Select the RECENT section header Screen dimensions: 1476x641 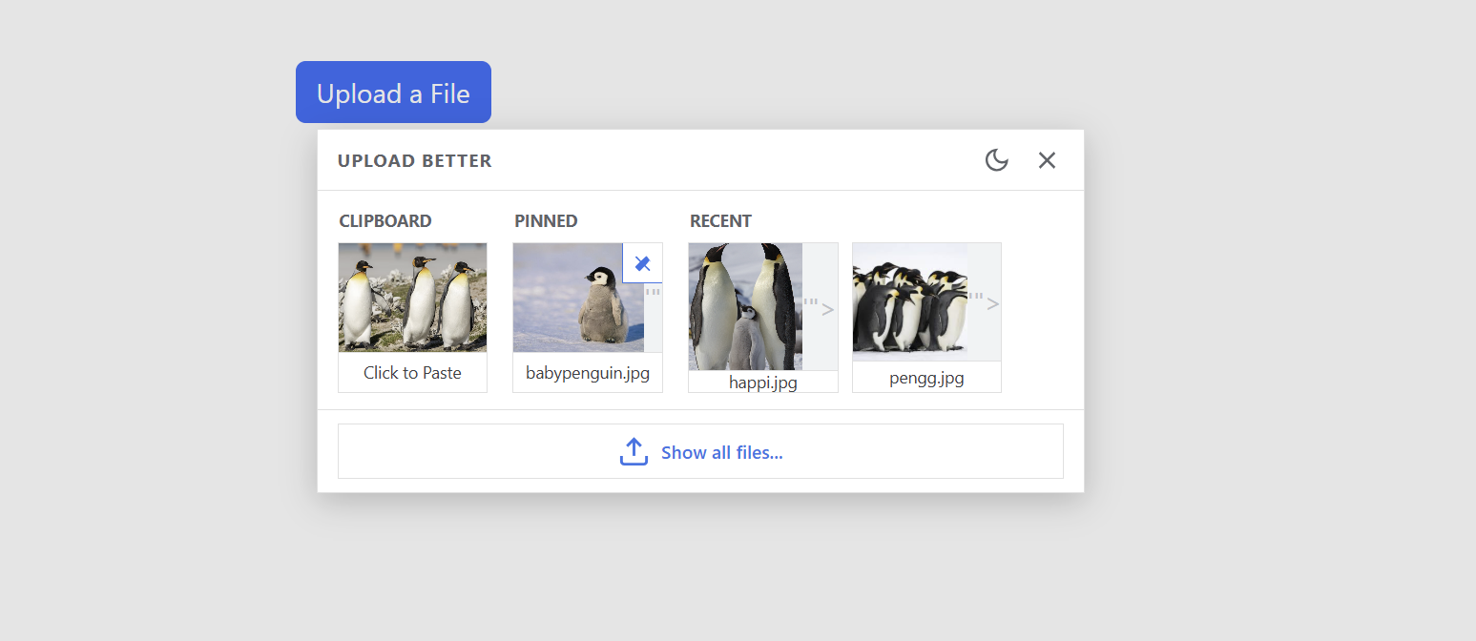tap(720, 220)
